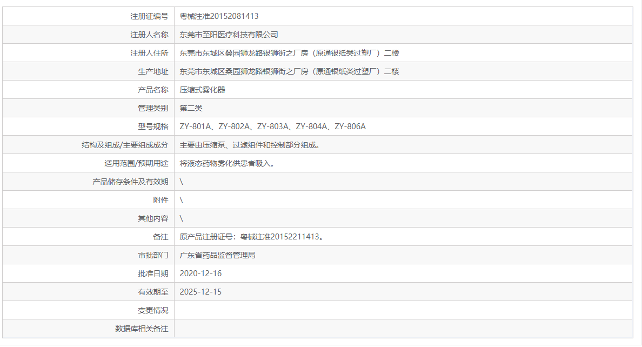Click the address value in the 注册人住所 row
This screenshot has height=347, width=642.
290,54
